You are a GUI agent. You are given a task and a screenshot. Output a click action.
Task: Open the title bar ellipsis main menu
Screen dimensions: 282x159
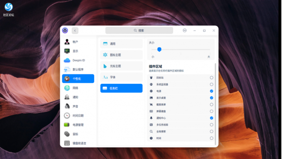[184, 30]
